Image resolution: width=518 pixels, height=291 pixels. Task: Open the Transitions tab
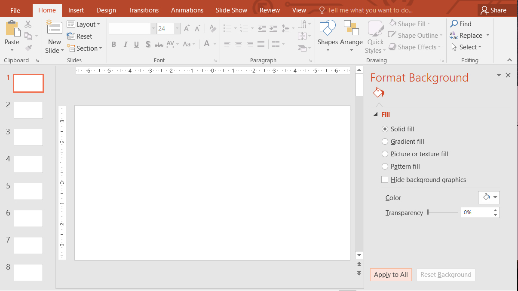tap(144, 10)
